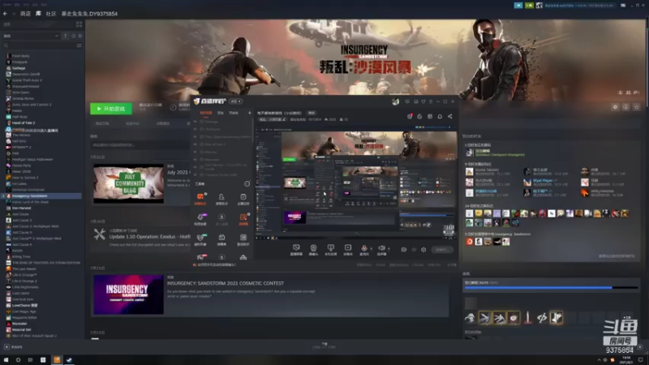Viewport: 649px width, 365px height.
Task: Open message icon in companion title bar
Action: click(x=407, y=101)
